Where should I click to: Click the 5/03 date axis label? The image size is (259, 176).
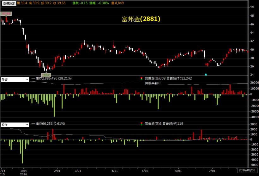(x=145, y=171)
